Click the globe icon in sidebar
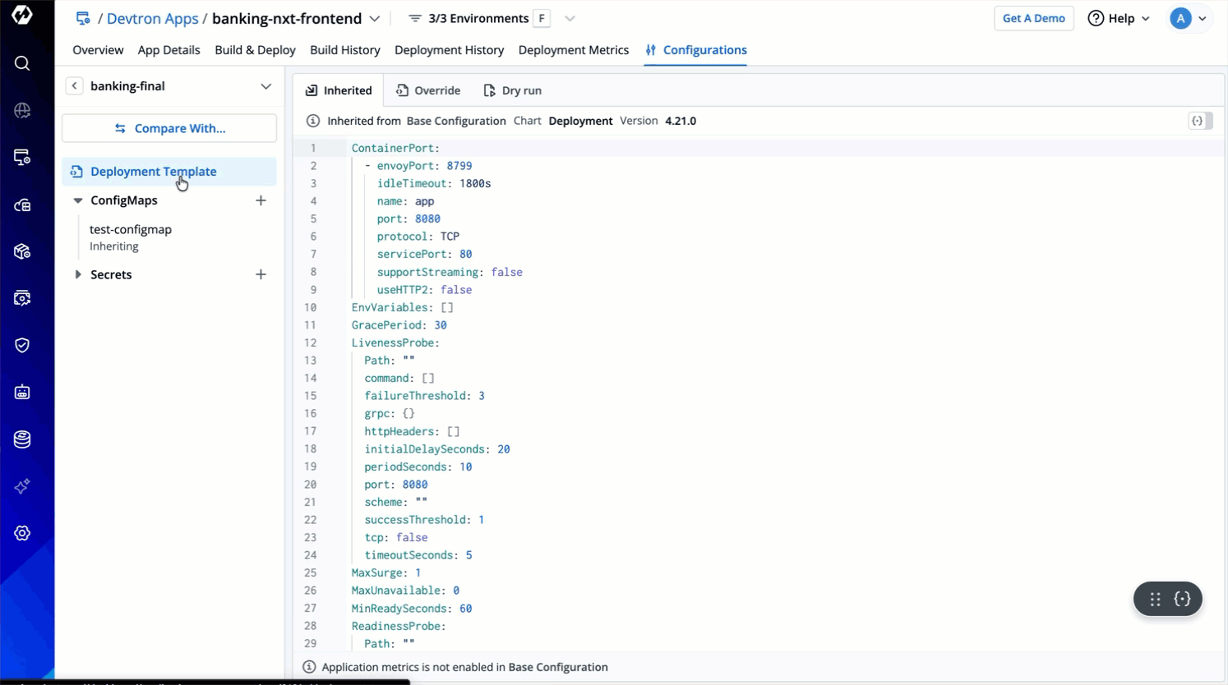The height and width of the screenshot is (685, 1228). point(22,110)
